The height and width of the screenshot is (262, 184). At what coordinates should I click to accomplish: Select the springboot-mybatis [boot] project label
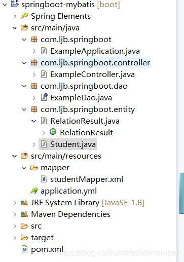pyautogui.click(x=70, y=5)
